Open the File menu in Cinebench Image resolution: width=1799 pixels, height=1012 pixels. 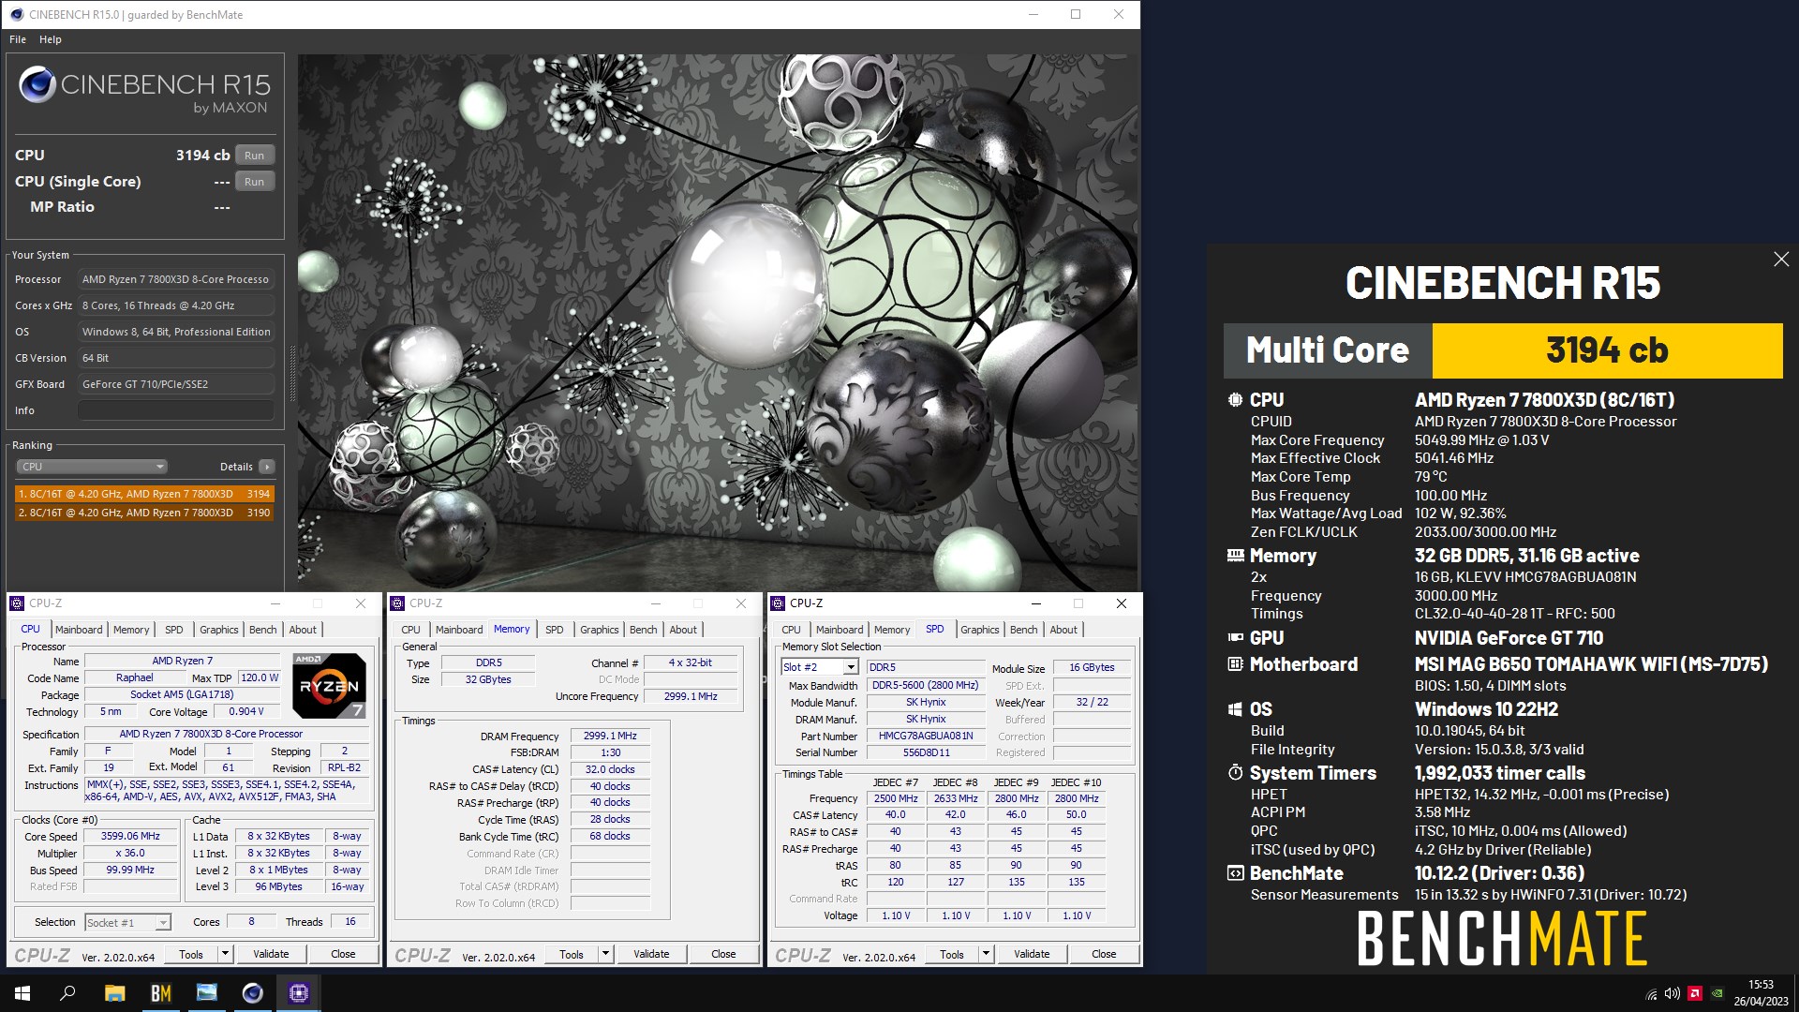click(18, 39)
